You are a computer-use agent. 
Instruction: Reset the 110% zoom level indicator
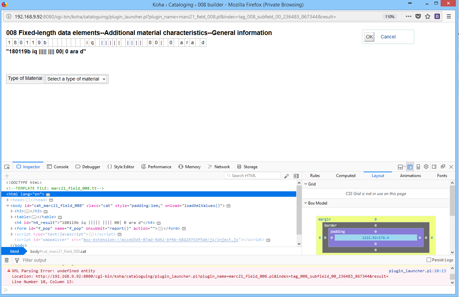click(x=390, y=17)
